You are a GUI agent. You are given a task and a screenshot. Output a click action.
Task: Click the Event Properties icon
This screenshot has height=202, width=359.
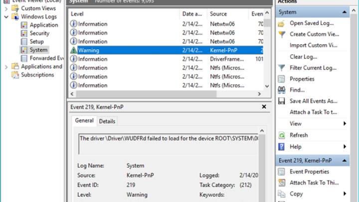282,172
